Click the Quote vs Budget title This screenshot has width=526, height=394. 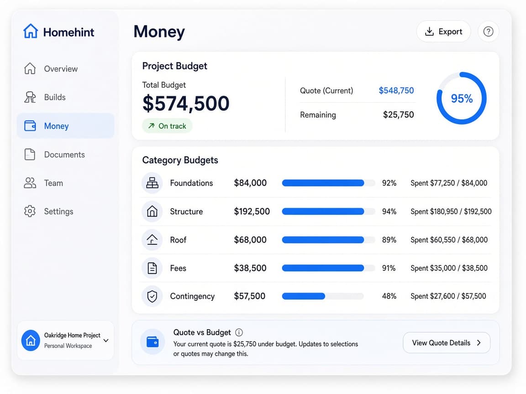coord(202,332)
